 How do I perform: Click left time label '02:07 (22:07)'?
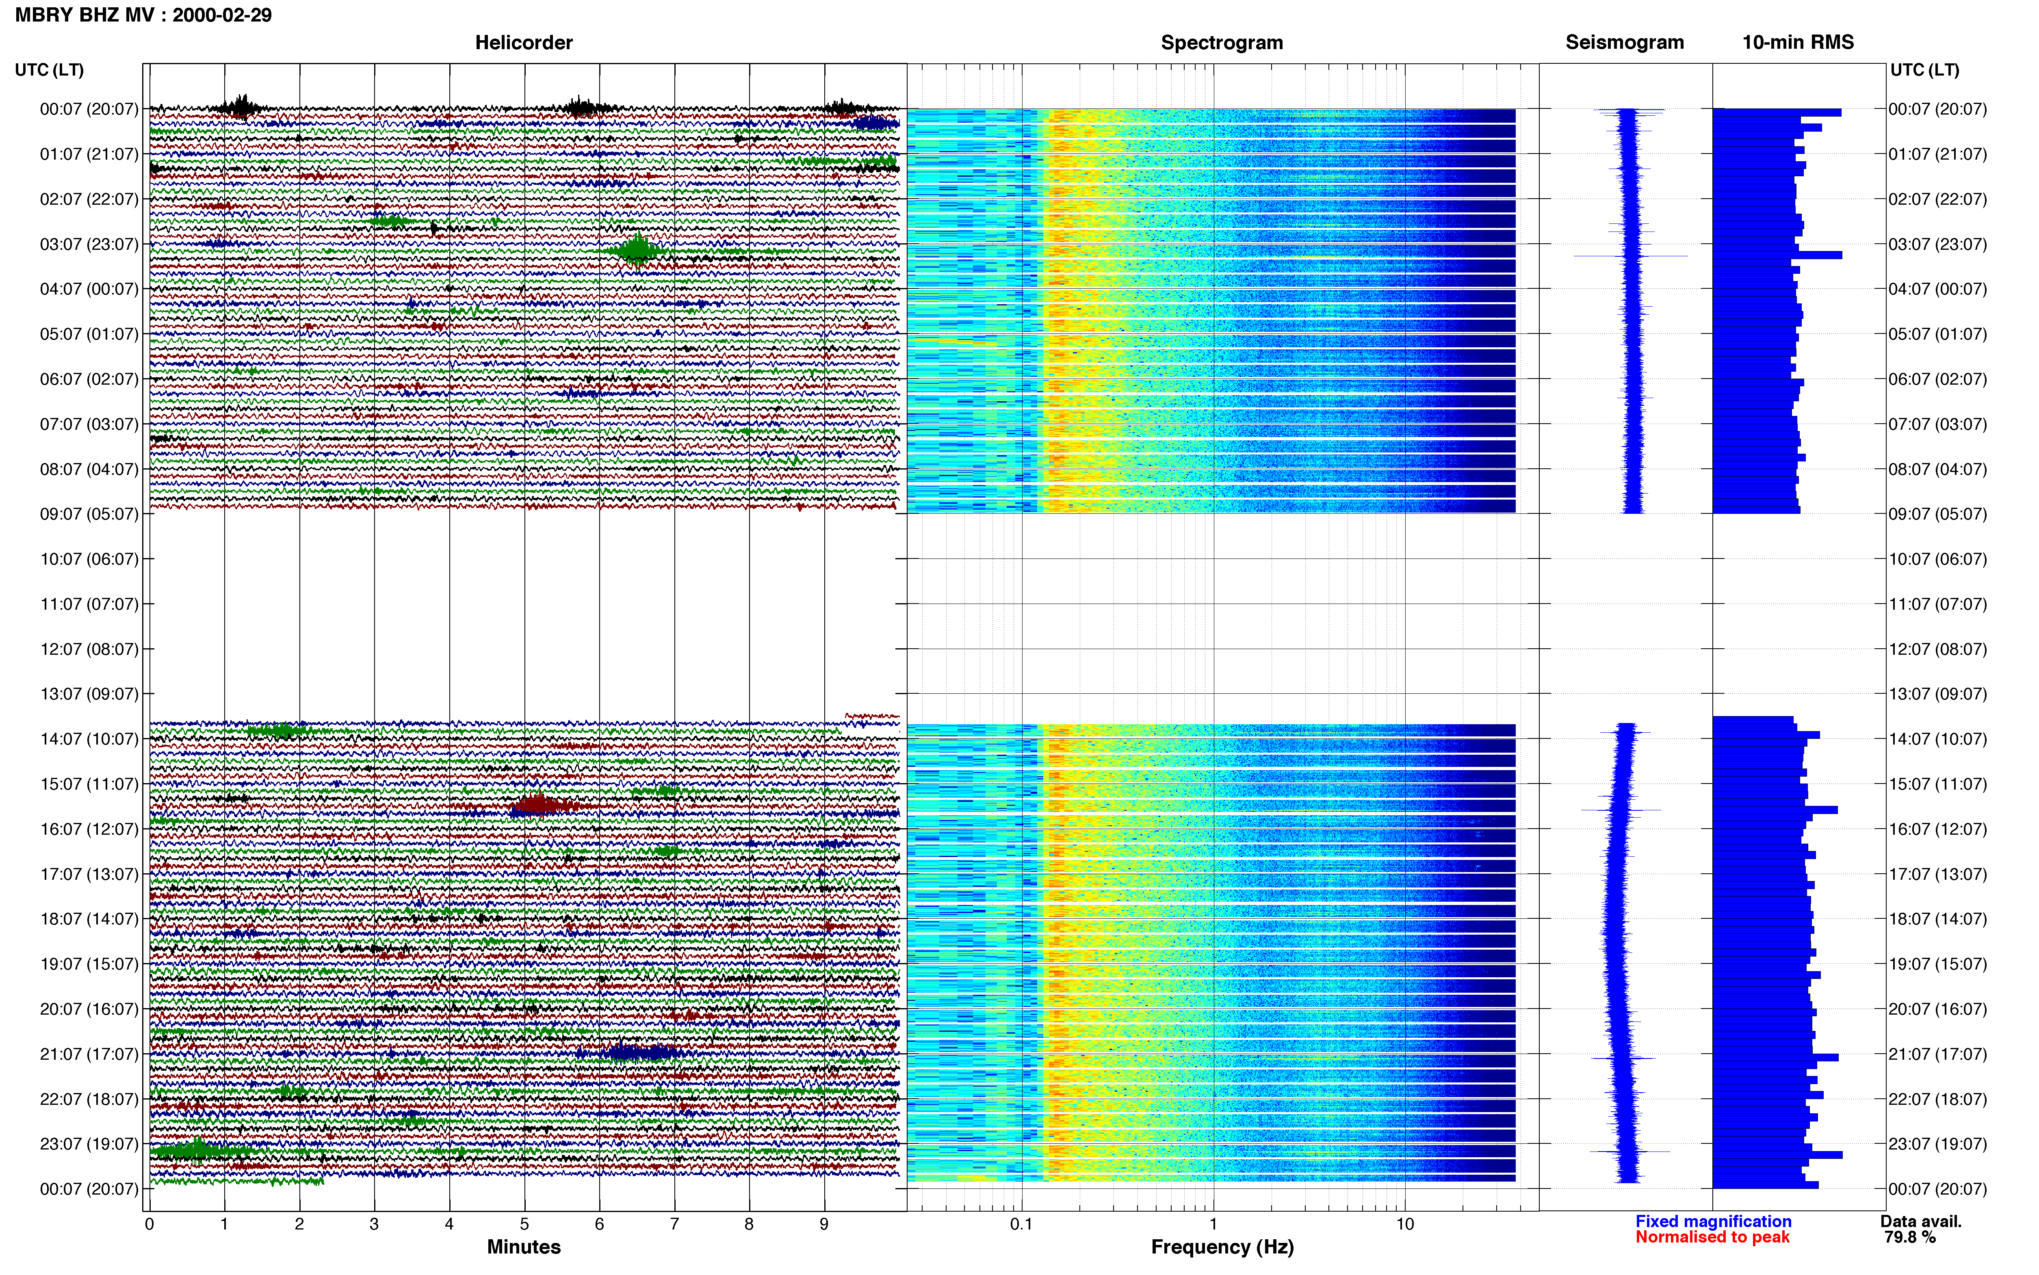point(89,199)
